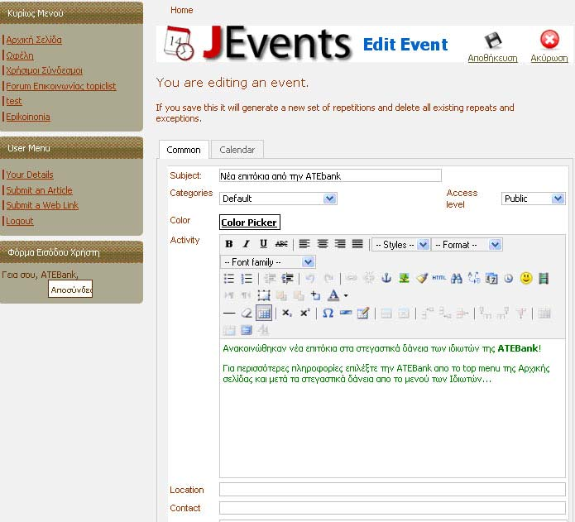The image size is (575, 522).
Task: Toggle fullscreen editor mode icon
Action: click(x=247, y=330)
